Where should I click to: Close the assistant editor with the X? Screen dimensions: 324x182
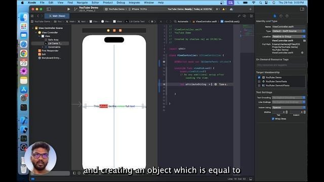[161, 21]
